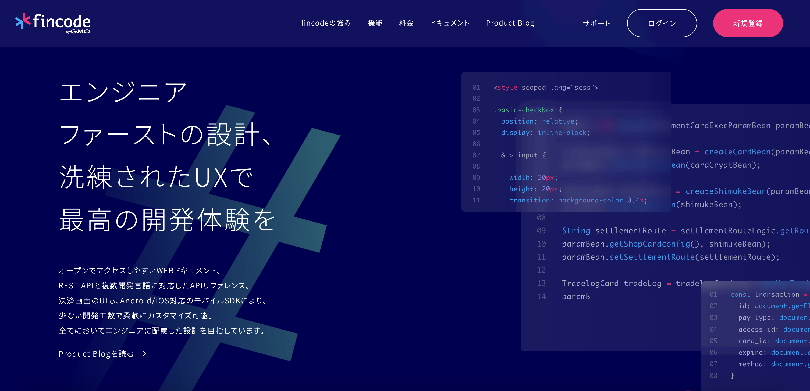Image resolution: width=810 pixels, height=391 pixels.
Task: Click the 洗練されたUXで headline line
Action: tap(156, 177)
